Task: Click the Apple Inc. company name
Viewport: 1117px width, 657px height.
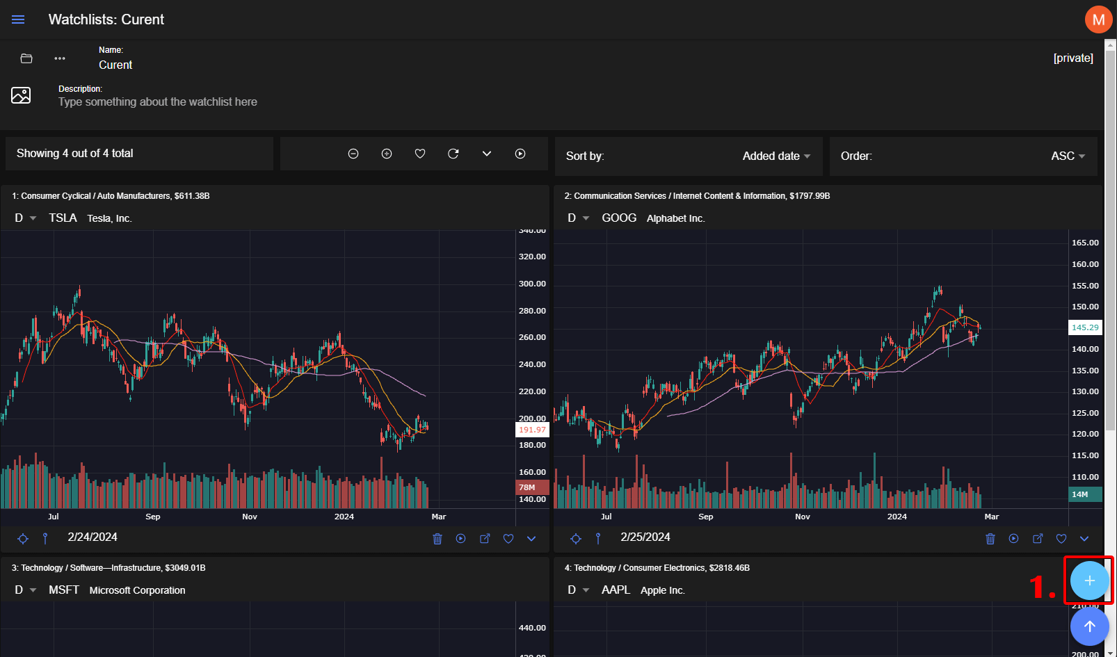Action: point(663,590)
